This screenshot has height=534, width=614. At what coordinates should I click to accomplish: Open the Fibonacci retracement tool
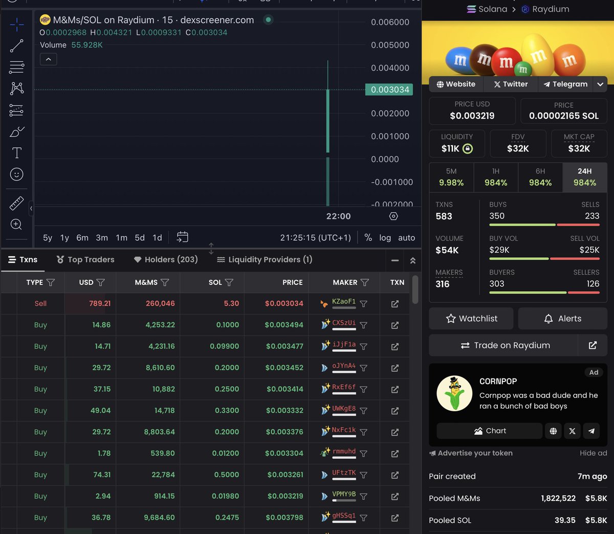[x=16, y=67]
